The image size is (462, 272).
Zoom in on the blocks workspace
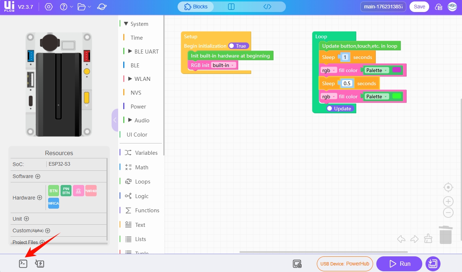coord(448,201)
